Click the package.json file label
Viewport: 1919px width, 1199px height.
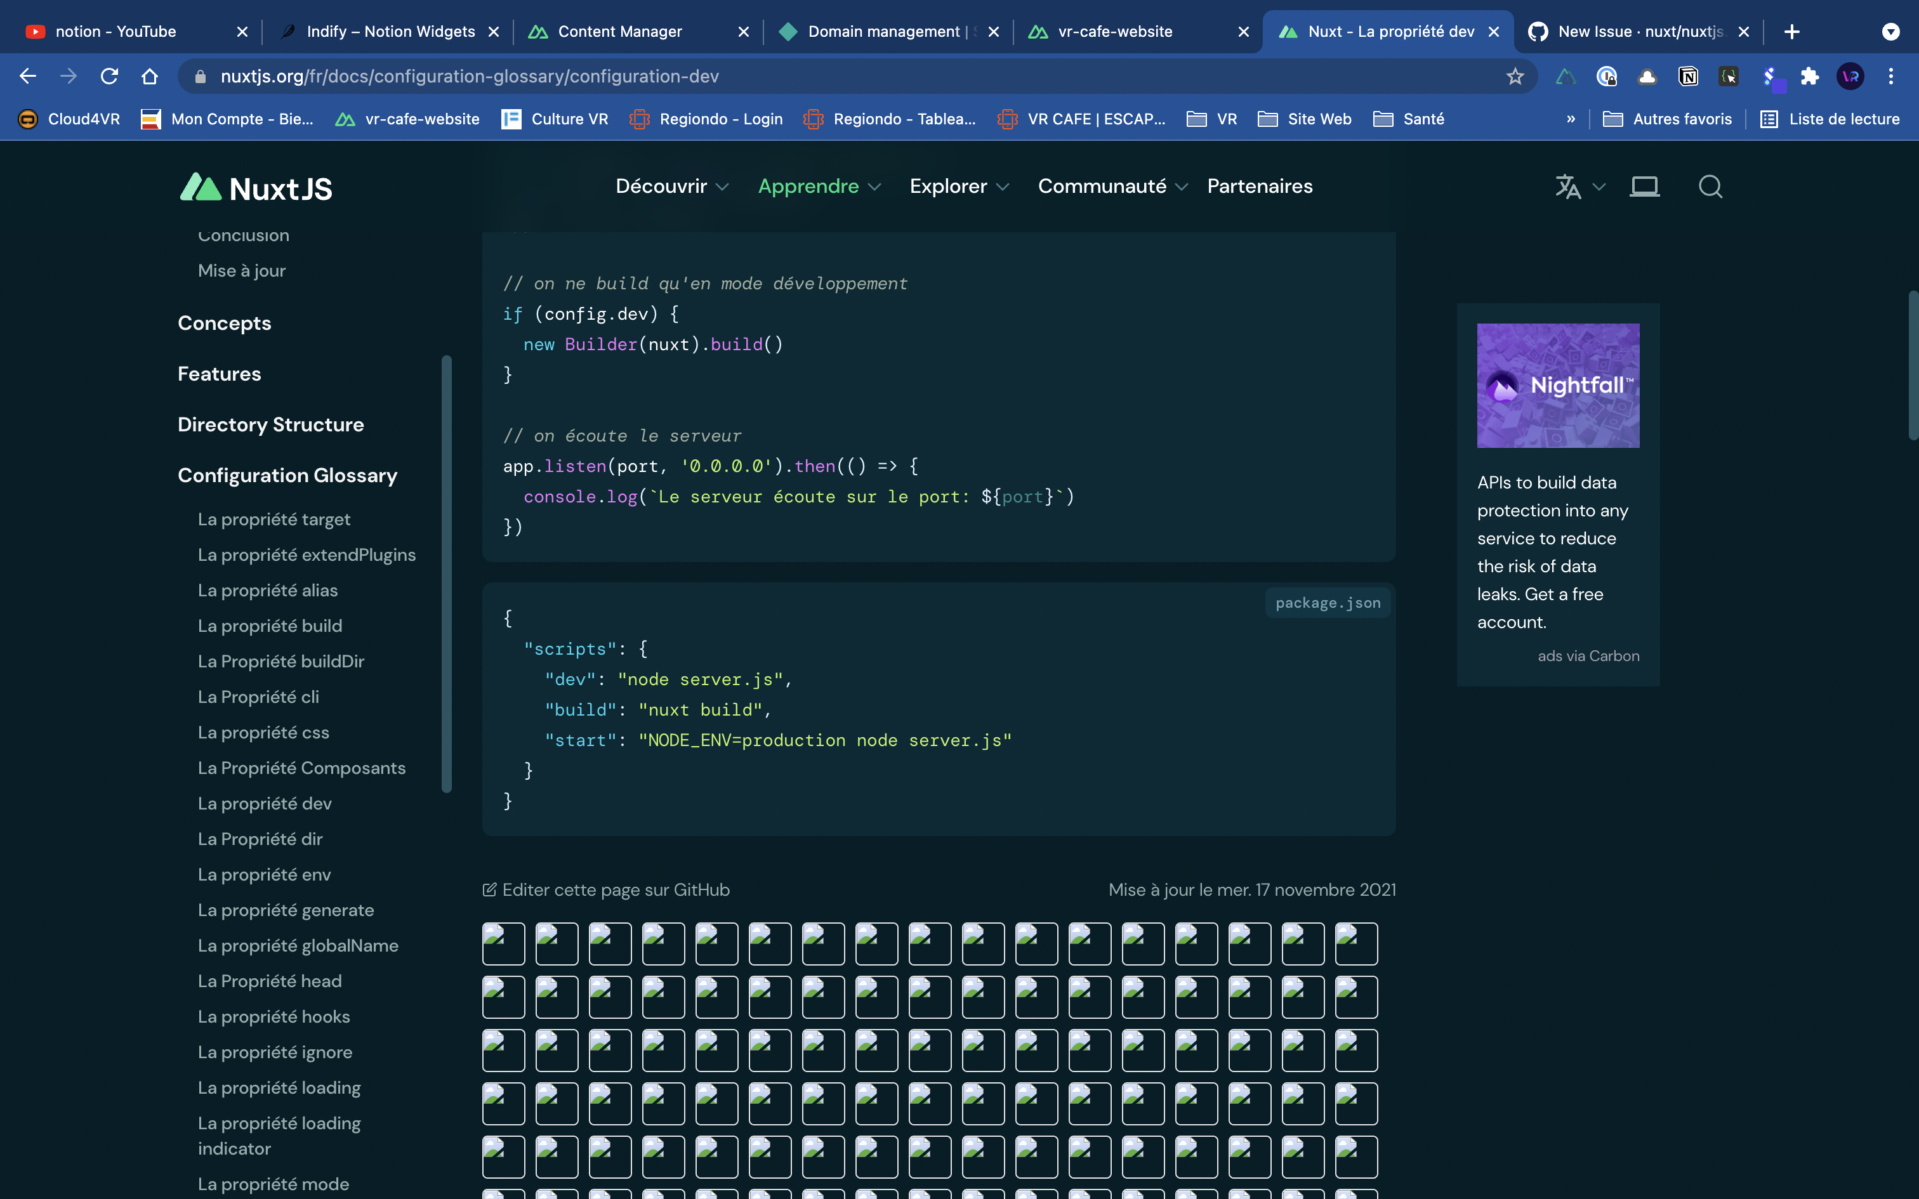point(1328,603)
